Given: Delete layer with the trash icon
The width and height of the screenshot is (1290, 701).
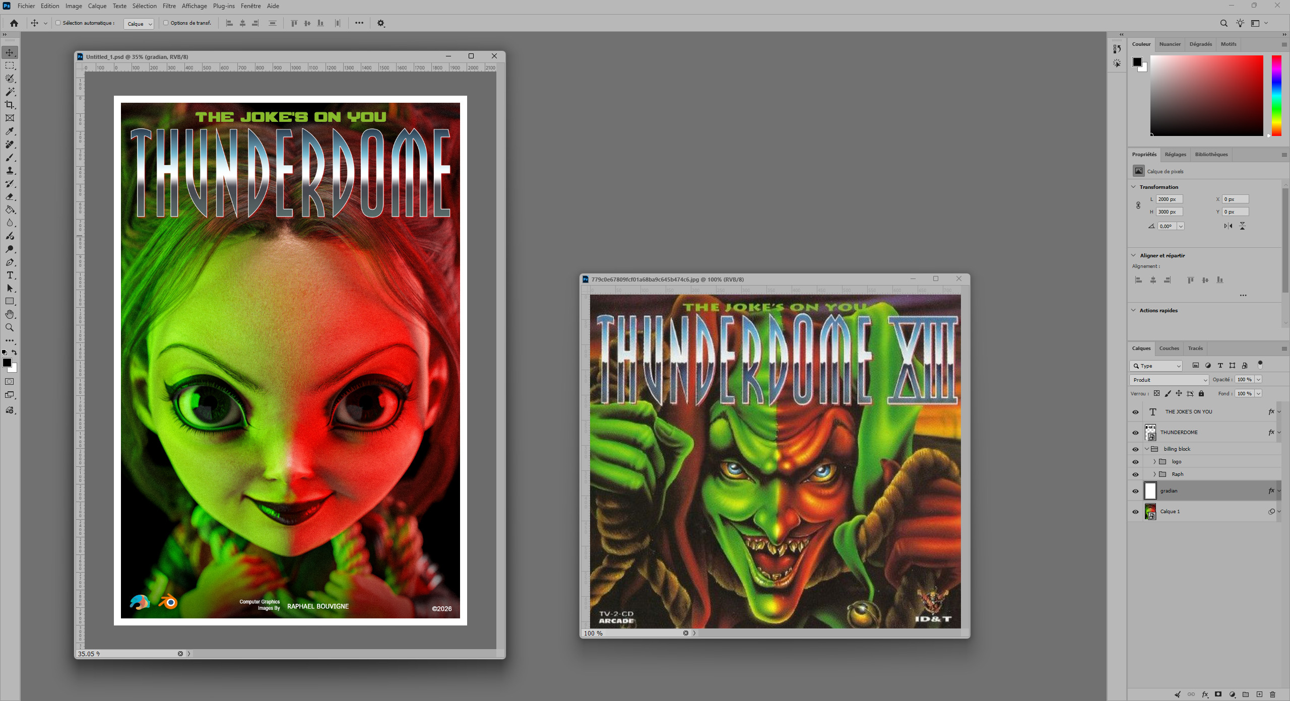Looking at the screenshot, I should [x=1272, y=694].
